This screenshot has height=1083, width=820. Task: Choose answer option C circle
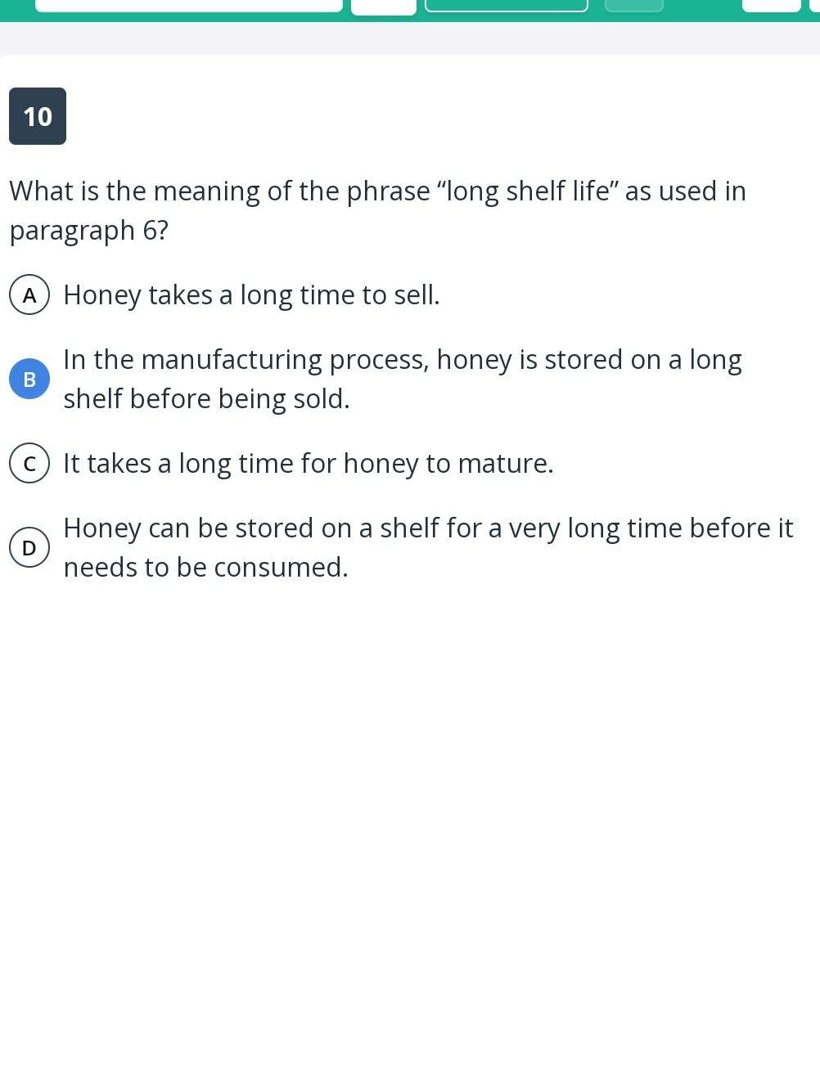point(29,464)
